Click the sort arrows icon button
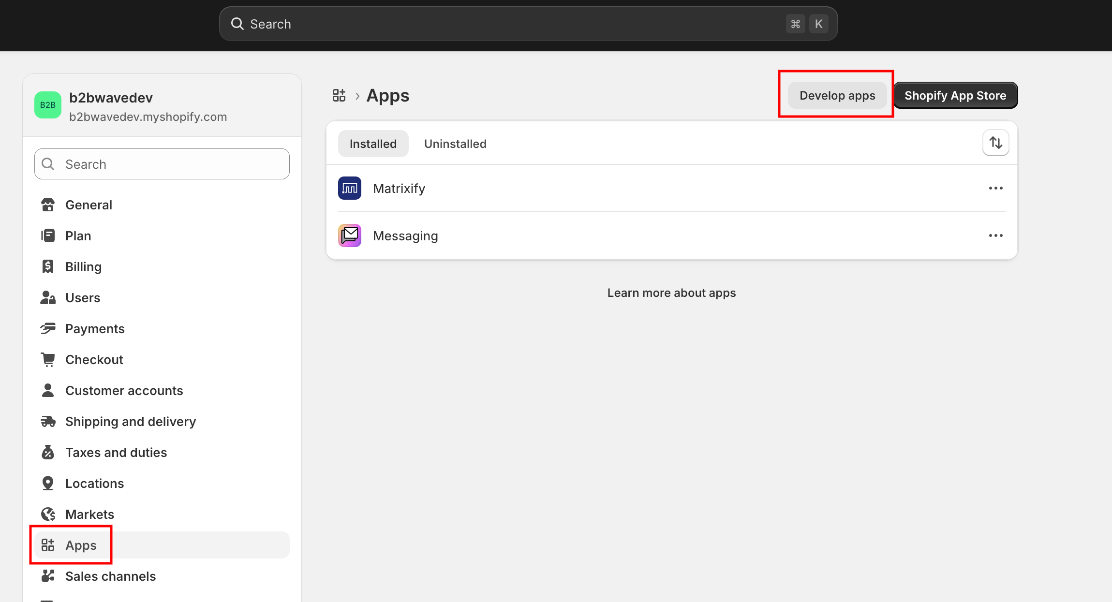This screenshot has width=1112, height=602. click(x=995, y=143)
